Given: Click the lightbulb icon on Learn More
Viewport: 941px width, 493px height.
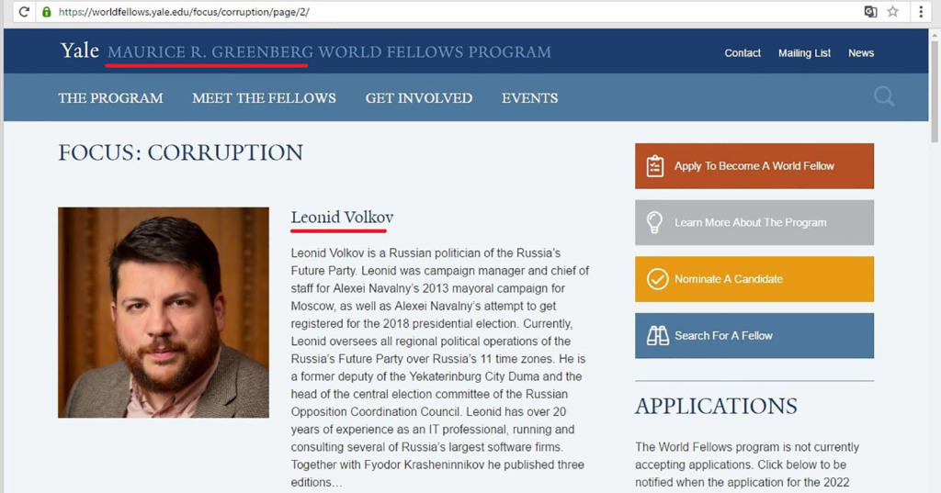Looking at the screenshot, I should pos(655,222).
